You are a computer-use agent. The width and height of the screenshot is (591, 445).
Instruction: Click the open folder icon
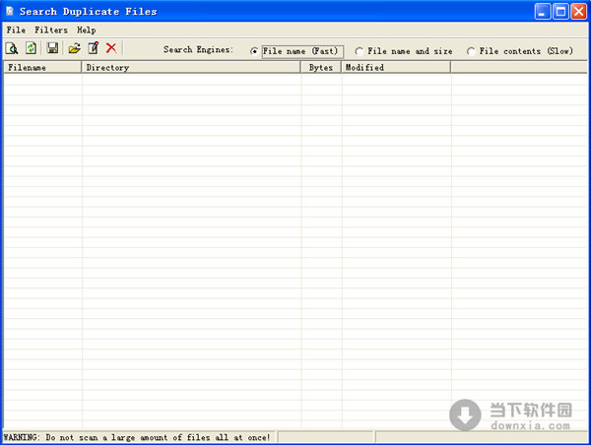74,48
